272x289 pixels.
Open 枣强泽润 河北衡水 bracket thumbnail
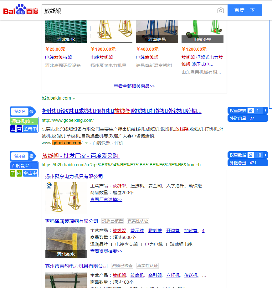pos(66,243)
